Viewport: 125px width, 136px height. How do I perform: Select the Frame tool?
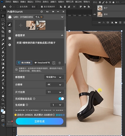(x=3, y=36)
